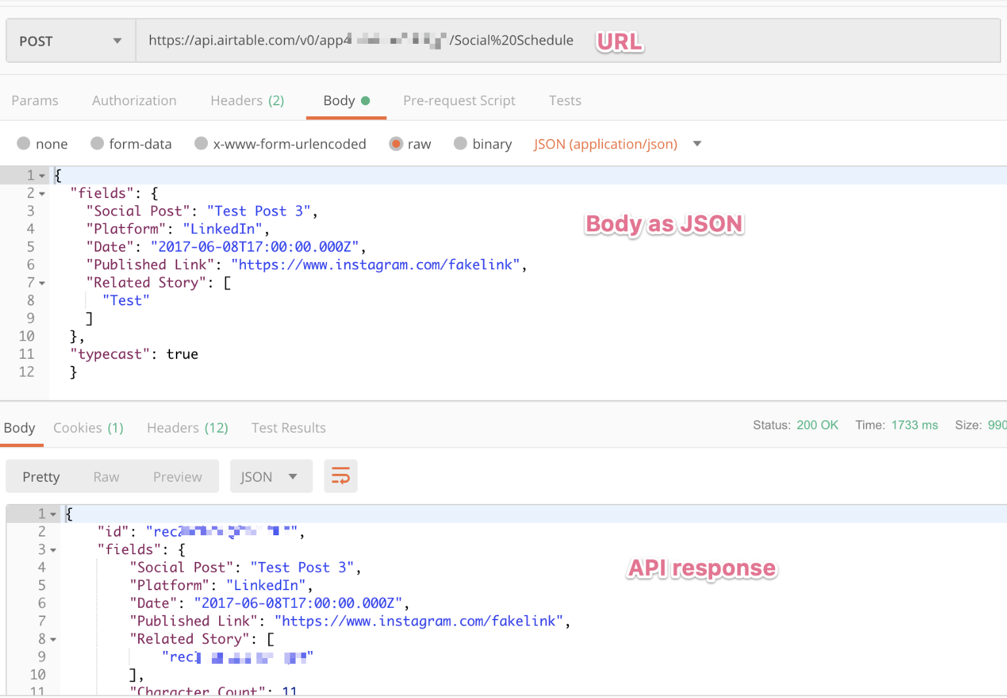The width and height of the screenshot is (1007, 698).
Task: Click the response "Platform": "LinkedIn" line
Action: click(221, 586)
